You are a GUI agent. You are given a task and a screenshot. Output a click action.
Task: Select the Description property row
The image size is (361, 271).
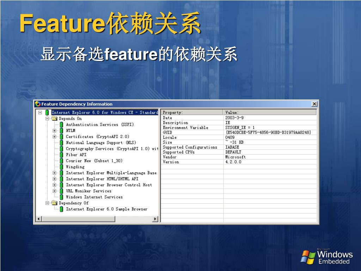tap(239, 122)
